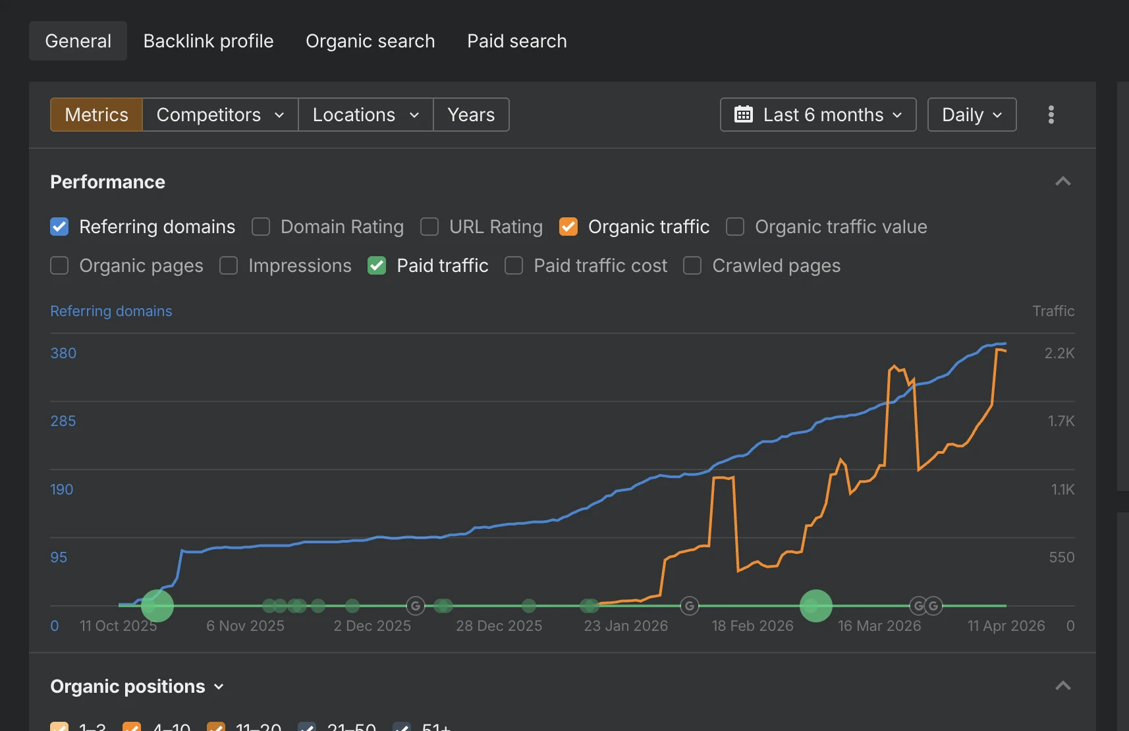The image size is (1129, 731).
Task: Click the Referring domains link above the chart
Action: 111,311
